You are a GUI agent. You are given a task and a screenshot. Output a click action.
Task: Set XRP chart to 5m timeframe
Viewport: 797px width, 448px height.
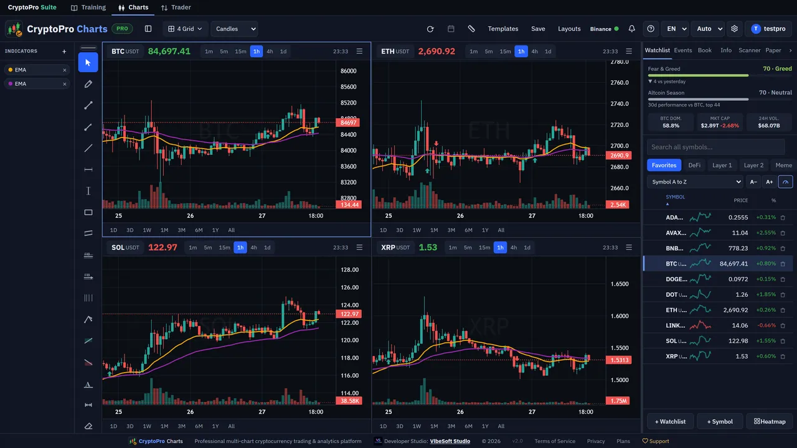tap(468, 248)
